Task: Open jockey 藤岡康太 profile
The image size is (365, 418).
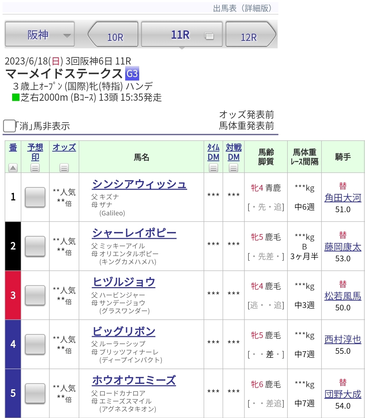Action: (x=343, y=247)
